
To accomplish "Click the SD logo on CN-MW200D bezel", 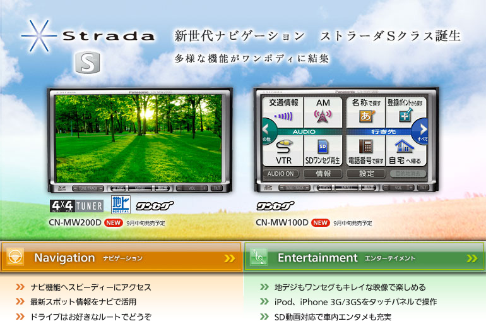I will tap(62, 188).
